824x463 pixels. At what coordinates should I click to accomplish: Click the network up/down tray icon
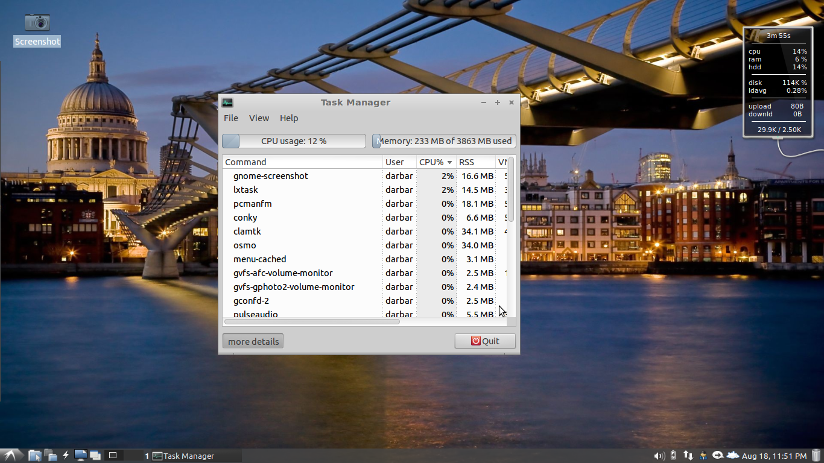click(x=688, y=456)
